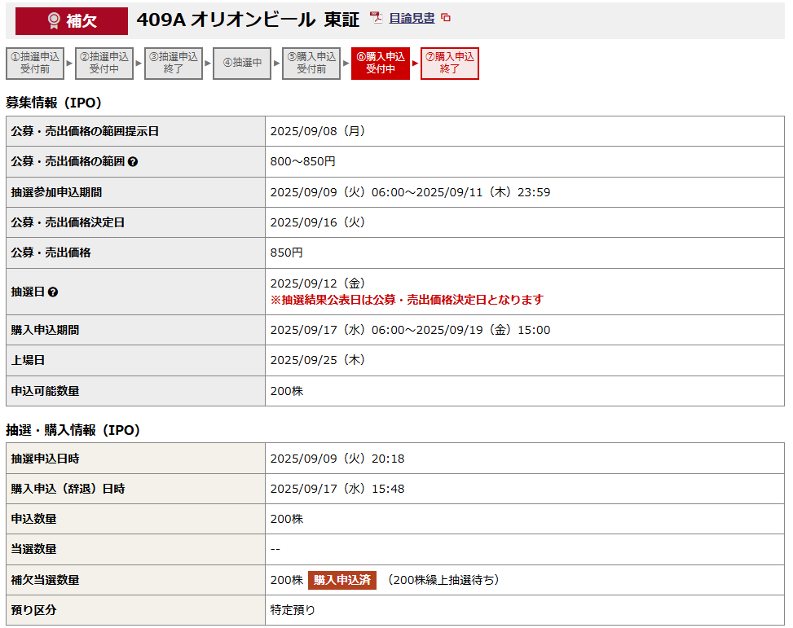
Task: Click help icon next to 公募・売出価格の範囲
Action: coord(133,162)
